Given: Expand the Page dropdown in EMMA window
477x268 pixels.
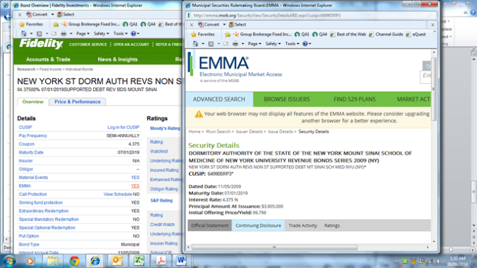Looking at the screenshot, I should pos(255,44).
